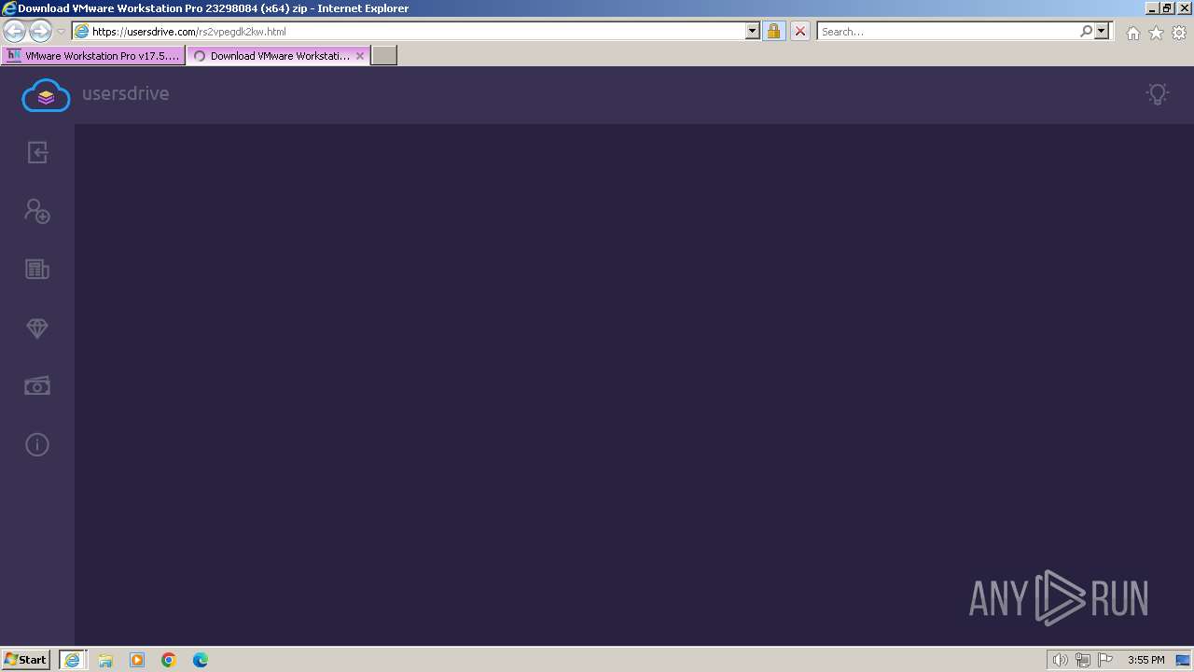The height and width of the screenshot is (672, 1194).
Task: Open the news icon in sidebar
Action: pyautogui.click(x=37, y=270)
